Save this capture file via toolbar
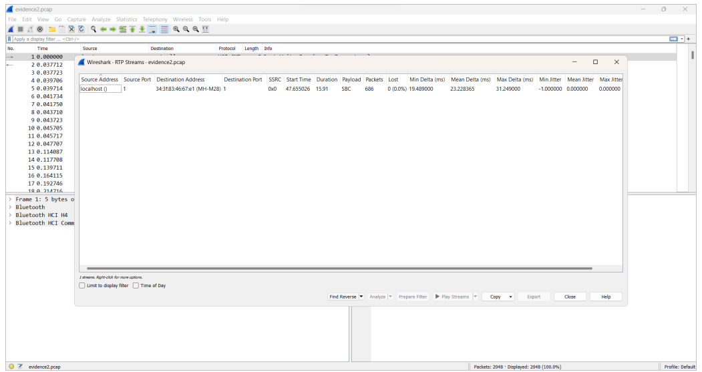Screen dimensions: 702x372 61,29
